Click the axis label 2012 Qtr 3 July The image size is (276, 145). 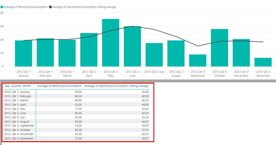tap(154, 72)
